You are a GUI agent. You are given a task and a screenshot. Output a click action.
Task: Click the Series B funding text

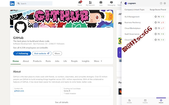(67, 91)
